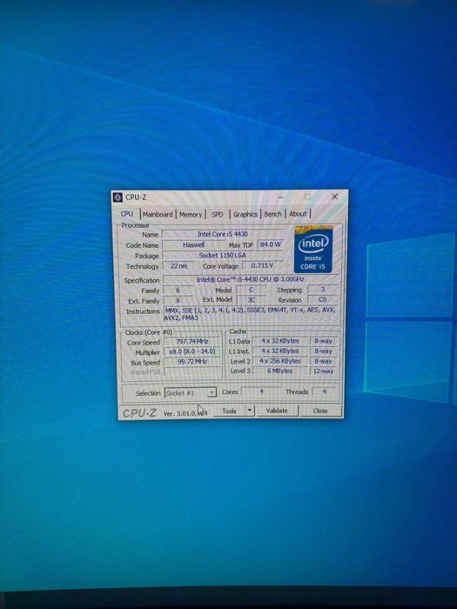This screenshot has height=609, width=457.
Task: Click the Core Voltage value 0.715 V
Action: point(262,265)
